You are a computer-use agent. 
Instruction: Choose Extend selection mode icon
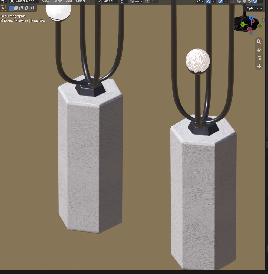click(x=16, y=8)
